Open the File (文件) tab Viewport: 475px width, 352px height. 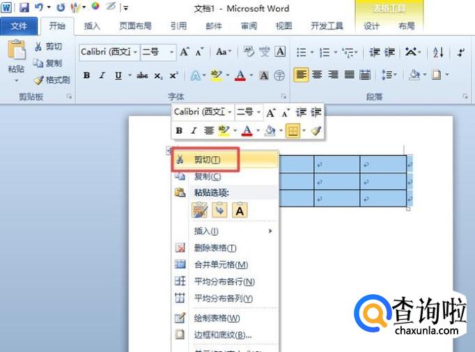(19, 26)
